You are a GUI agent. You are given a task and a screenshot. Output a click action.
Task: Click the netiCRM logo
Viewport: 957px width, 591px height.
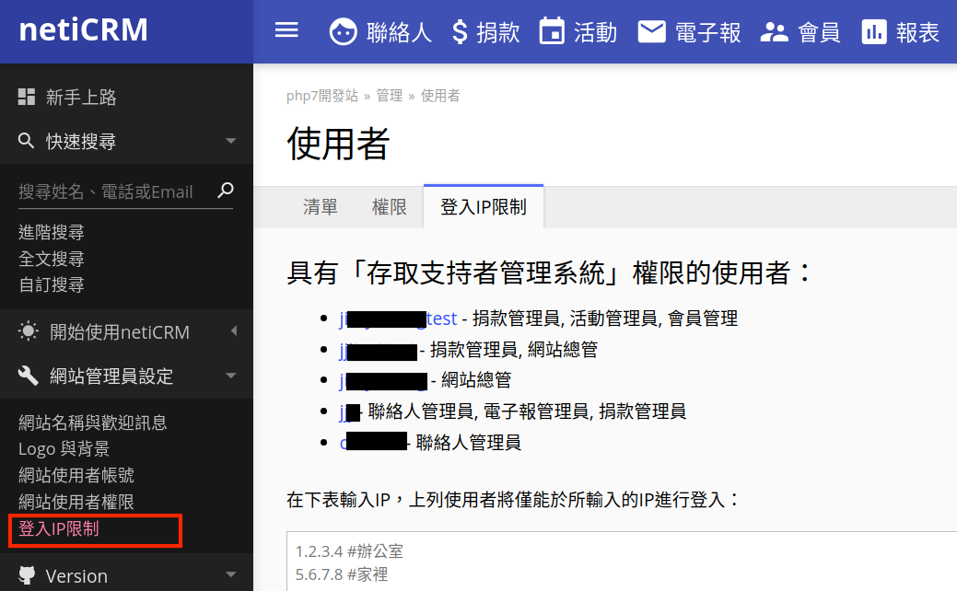coord(83,29)
